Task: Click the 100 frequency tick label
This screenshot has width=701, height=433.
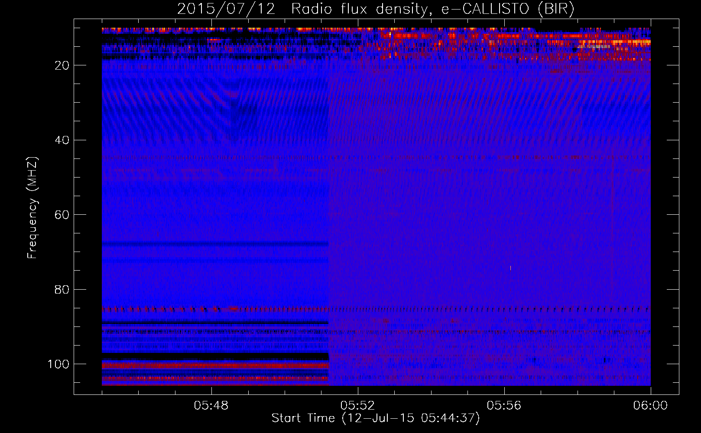Action: (x=58, y=364)
